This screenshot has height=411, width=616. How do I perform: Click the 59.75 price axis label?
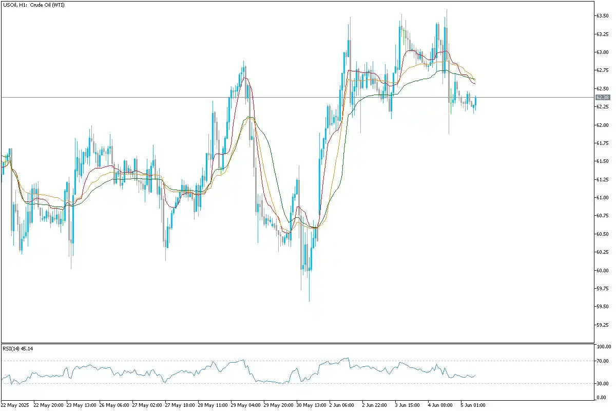point(602,289)
